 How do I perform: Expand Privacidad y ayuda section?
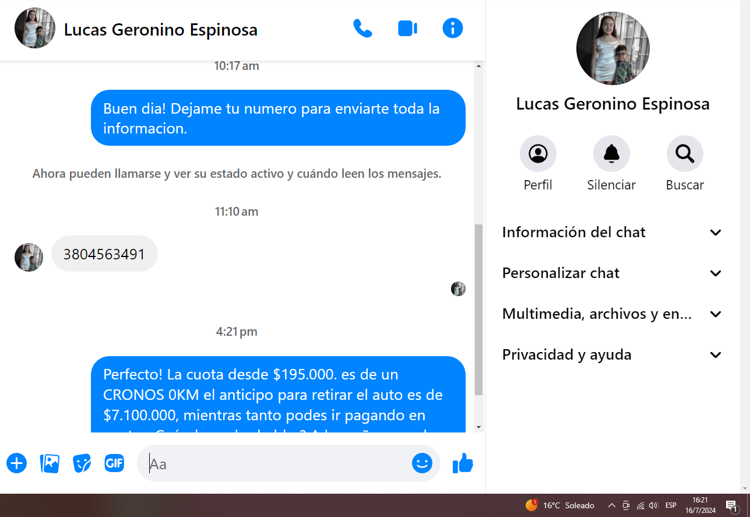tap(612, 355)
